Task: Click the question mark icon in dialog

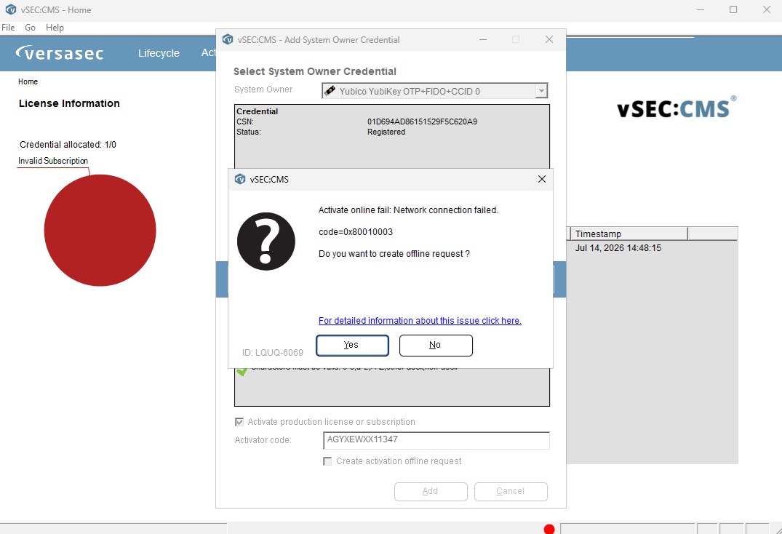Action: (266, 242)
